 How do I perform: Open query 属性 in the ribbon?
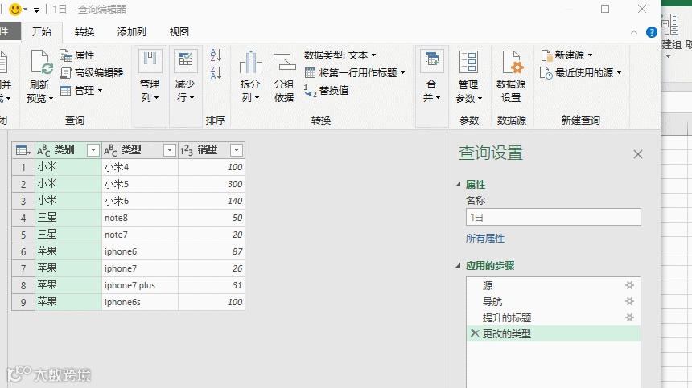click(76, 55)
